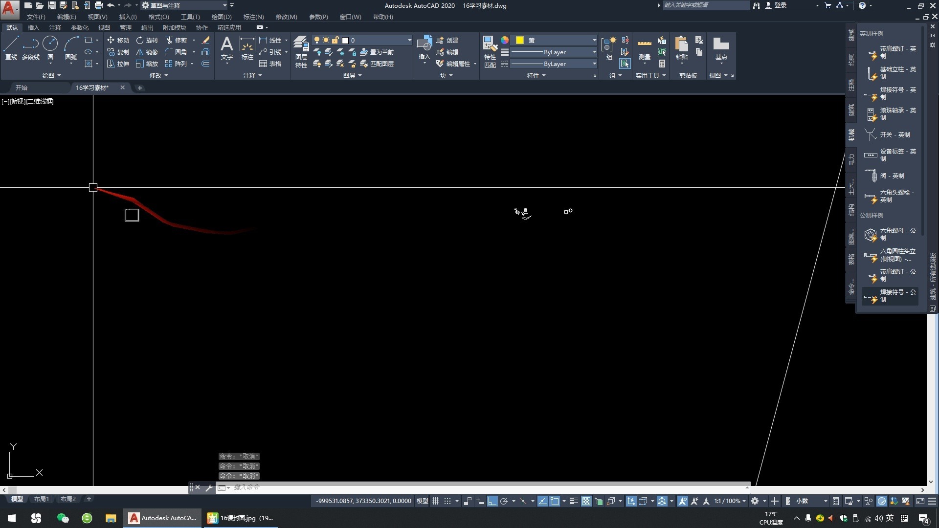This screenshot has width=939, height=528.
Task: Click the Move tool in Modify panel
Action: [x=118, y=40]
